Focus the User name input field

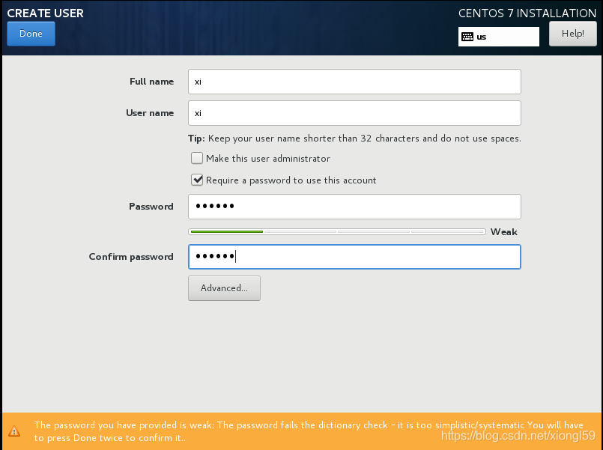[354, 113]
